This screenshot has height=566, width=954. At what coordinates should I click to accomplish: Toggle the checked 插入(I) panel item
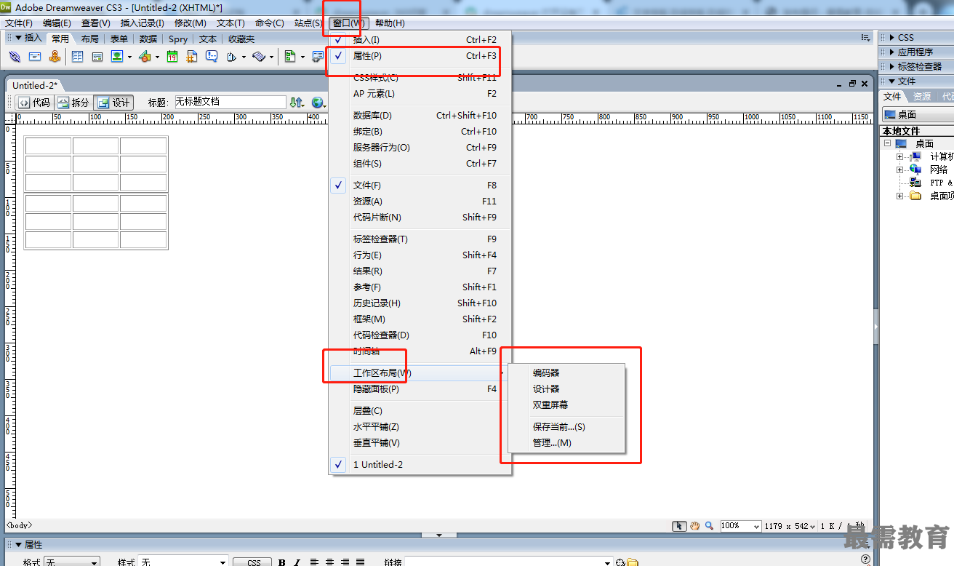click(420, 40)
